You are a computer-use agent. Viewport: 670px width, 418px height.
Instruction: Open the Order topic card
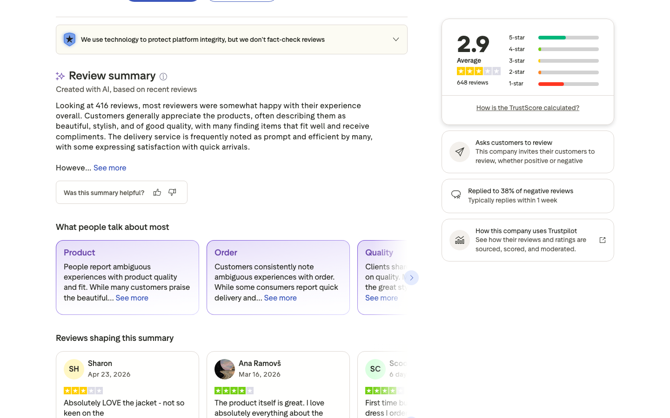point(278,277)
